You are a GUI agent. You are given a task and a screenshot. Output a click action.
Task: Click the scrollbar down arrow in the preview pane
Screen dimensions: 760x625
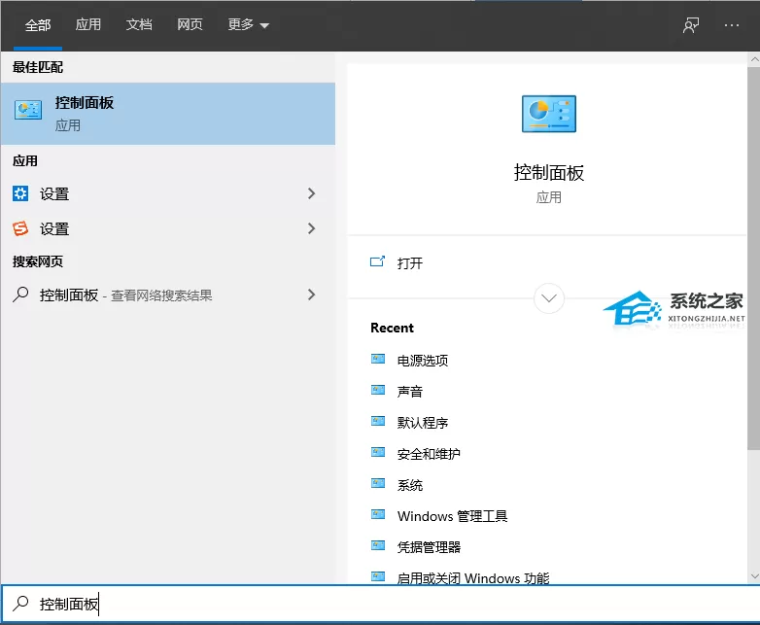coord(754,576)
